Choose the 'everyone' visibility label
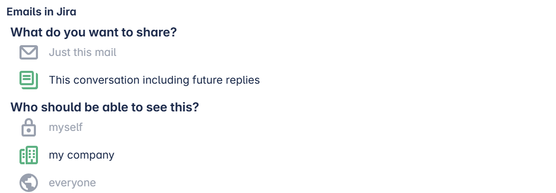The width and height of the screenshot is (556, 193). coord(72,183)
